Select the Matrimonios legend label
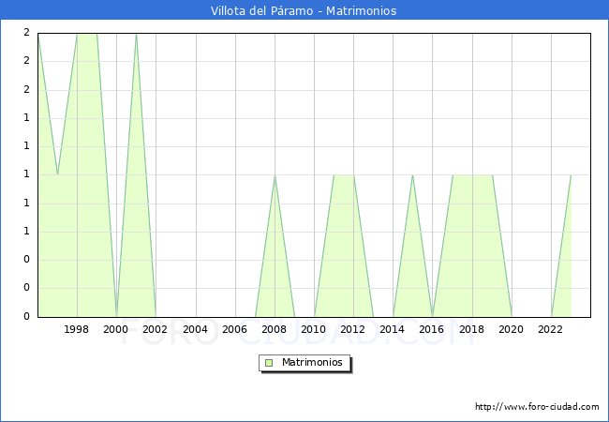Image resolution: width=609 pixels, height=422 pixels. pyautogui.click(x=312, y=363)
